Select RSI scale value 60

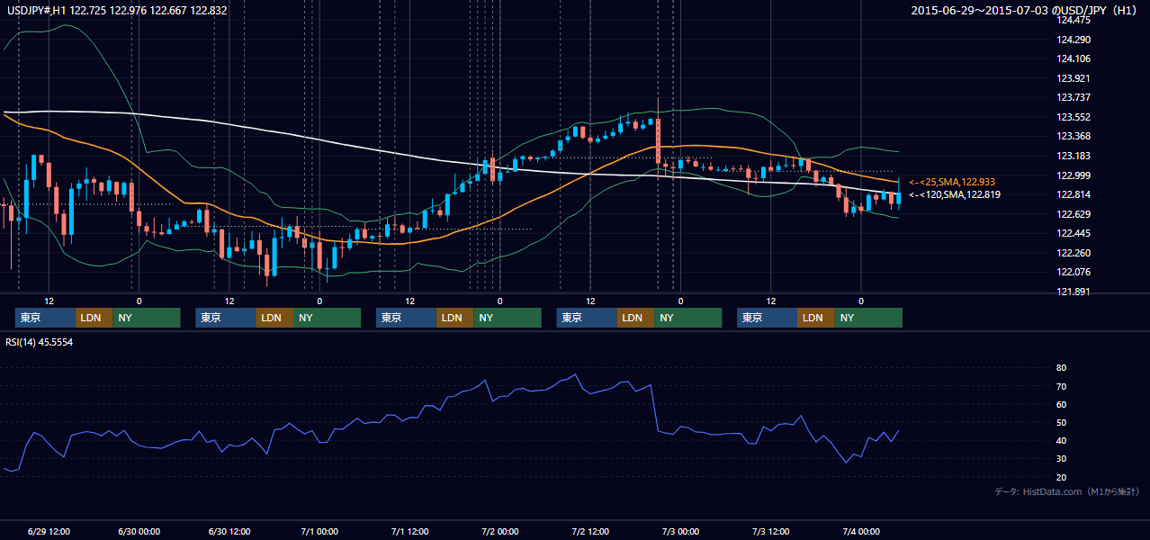1061,404
